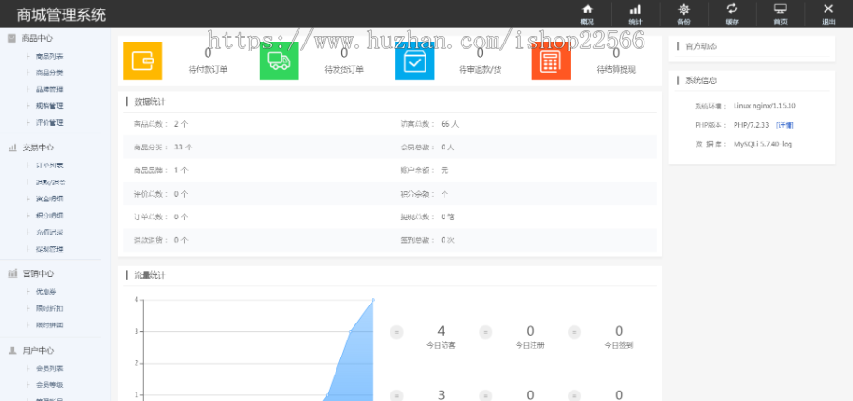Open 订单列表 under 交易中心
This screenshot has width=853, height=401.
[x=49, y=166]
